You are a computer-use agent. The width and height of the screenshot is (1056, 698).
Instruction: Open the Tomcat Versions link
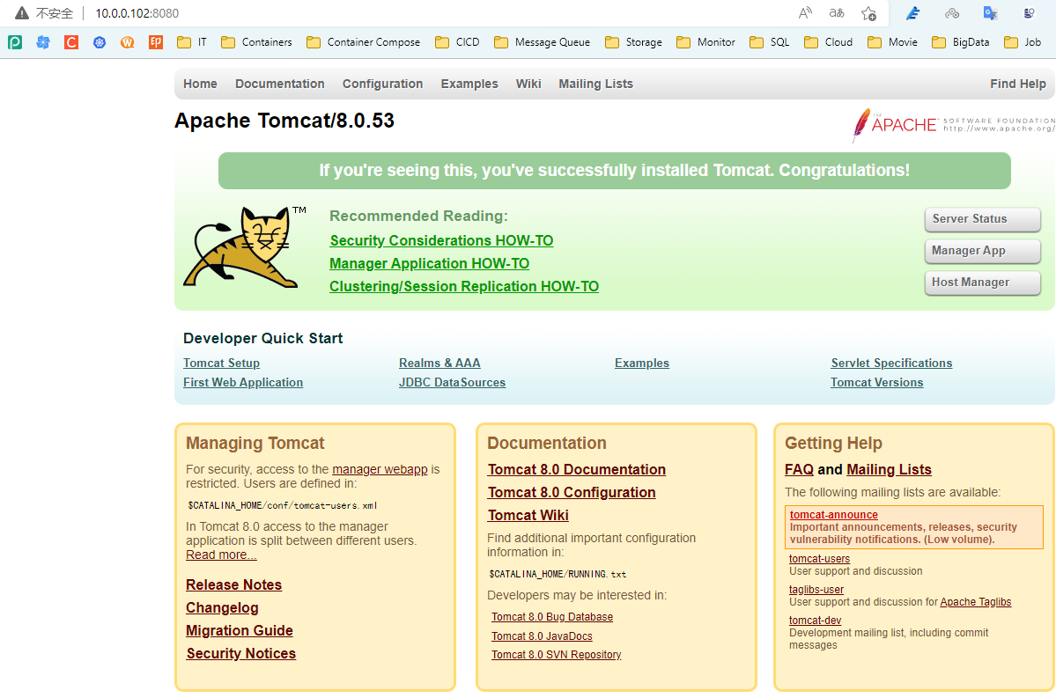tap(877, 383)
